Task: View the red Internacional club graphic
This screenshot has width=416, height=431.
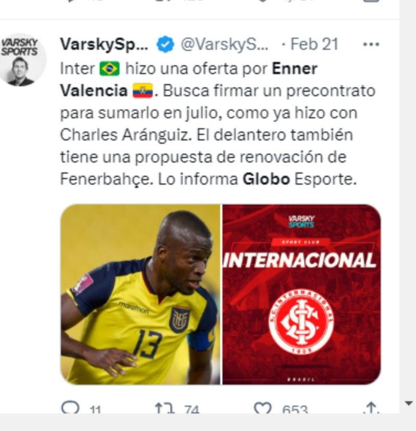Action: 302,294
